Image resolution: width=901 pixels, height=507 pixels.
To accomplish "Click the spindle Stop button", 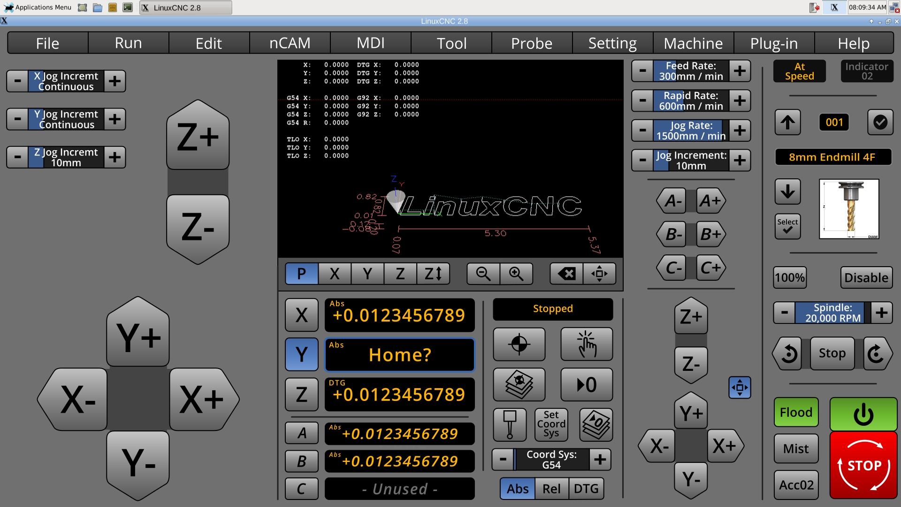I will 832,353.
